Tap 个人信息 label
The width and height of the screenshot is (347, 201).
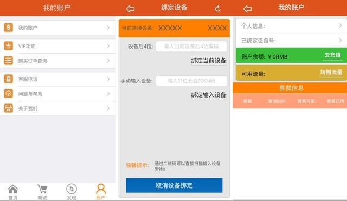tap(253, 26)
